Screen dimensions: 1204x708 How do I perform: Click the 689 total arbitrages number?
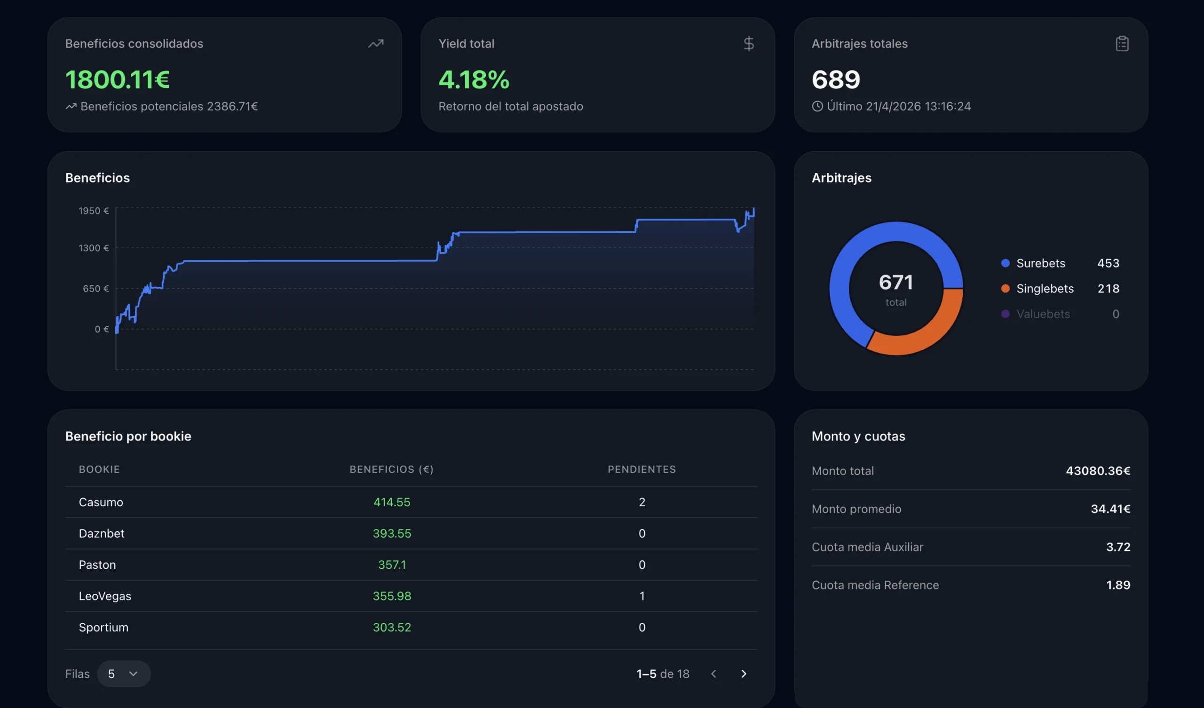click(836, 79)
